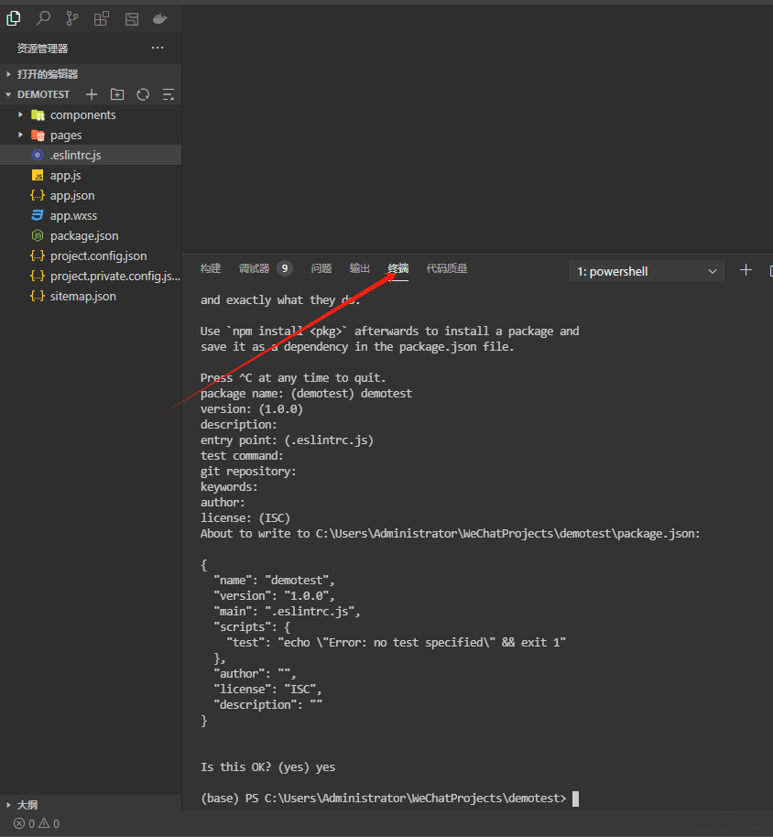Open the package.json file
This screenshot has width=773, height=837.
coord(83,235)
